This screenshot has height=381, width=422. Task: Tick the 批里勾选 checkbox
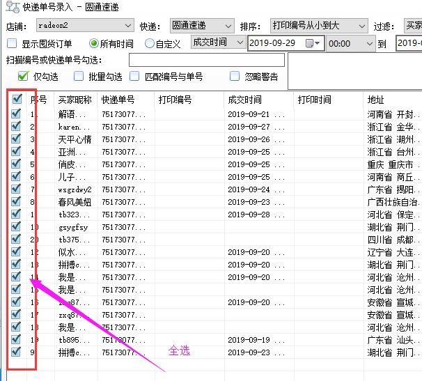click(79, 76)
